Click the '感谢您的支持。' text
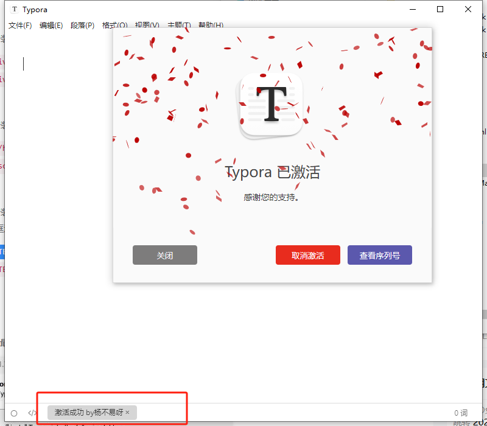 coord(272,197)
